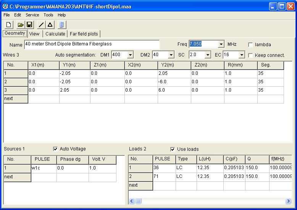Click Q cell 150.0 in load 2

click(x=257, y=177)
